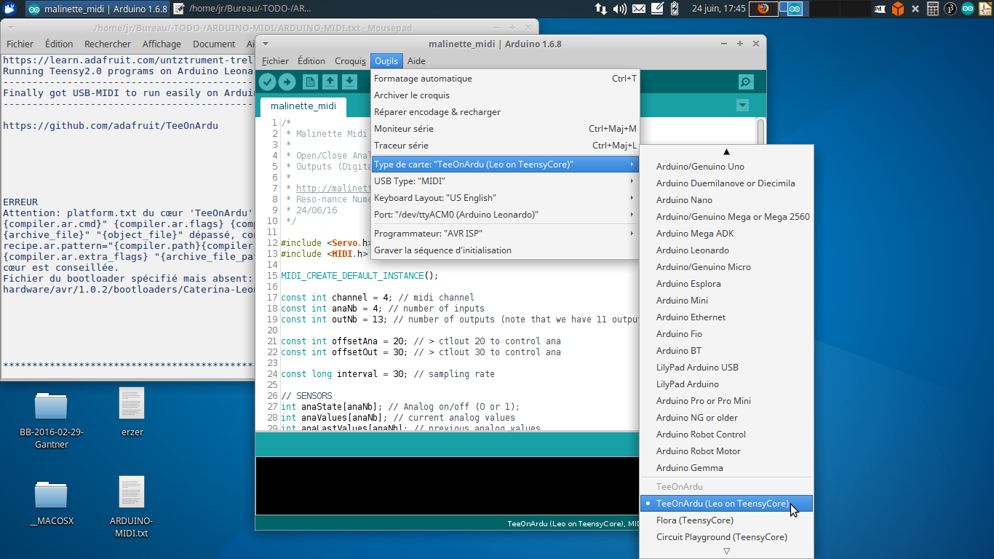This screenshot has height=559, width=994.
Task: Click the board list scroll-down arrow
Action: click(725, 552)
